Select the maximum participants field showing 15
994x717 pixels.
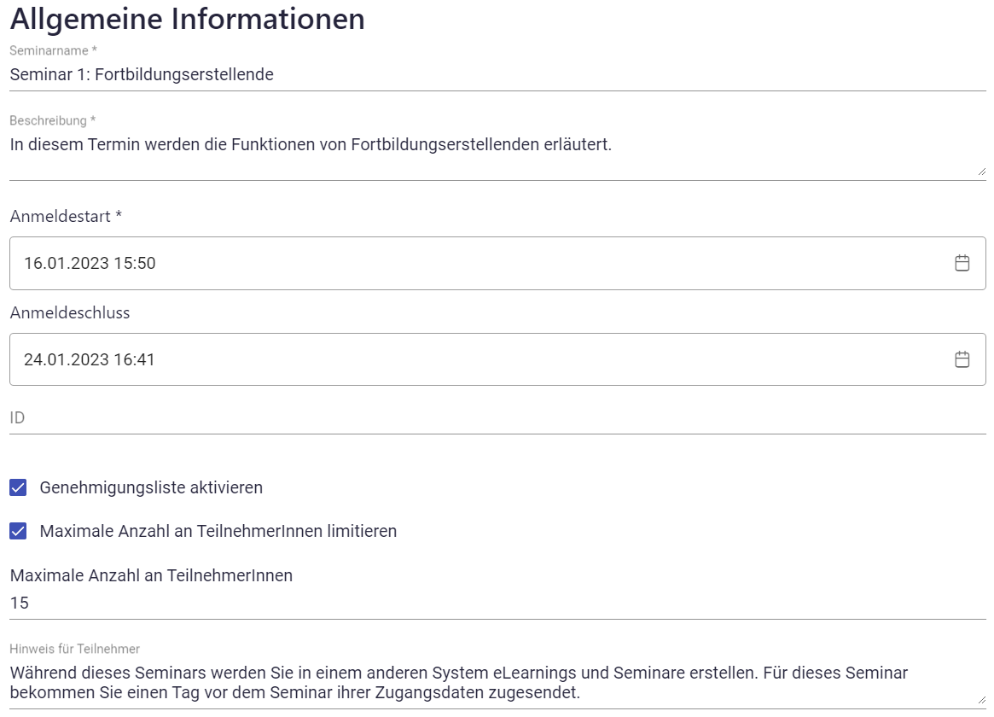coord(495,603)
